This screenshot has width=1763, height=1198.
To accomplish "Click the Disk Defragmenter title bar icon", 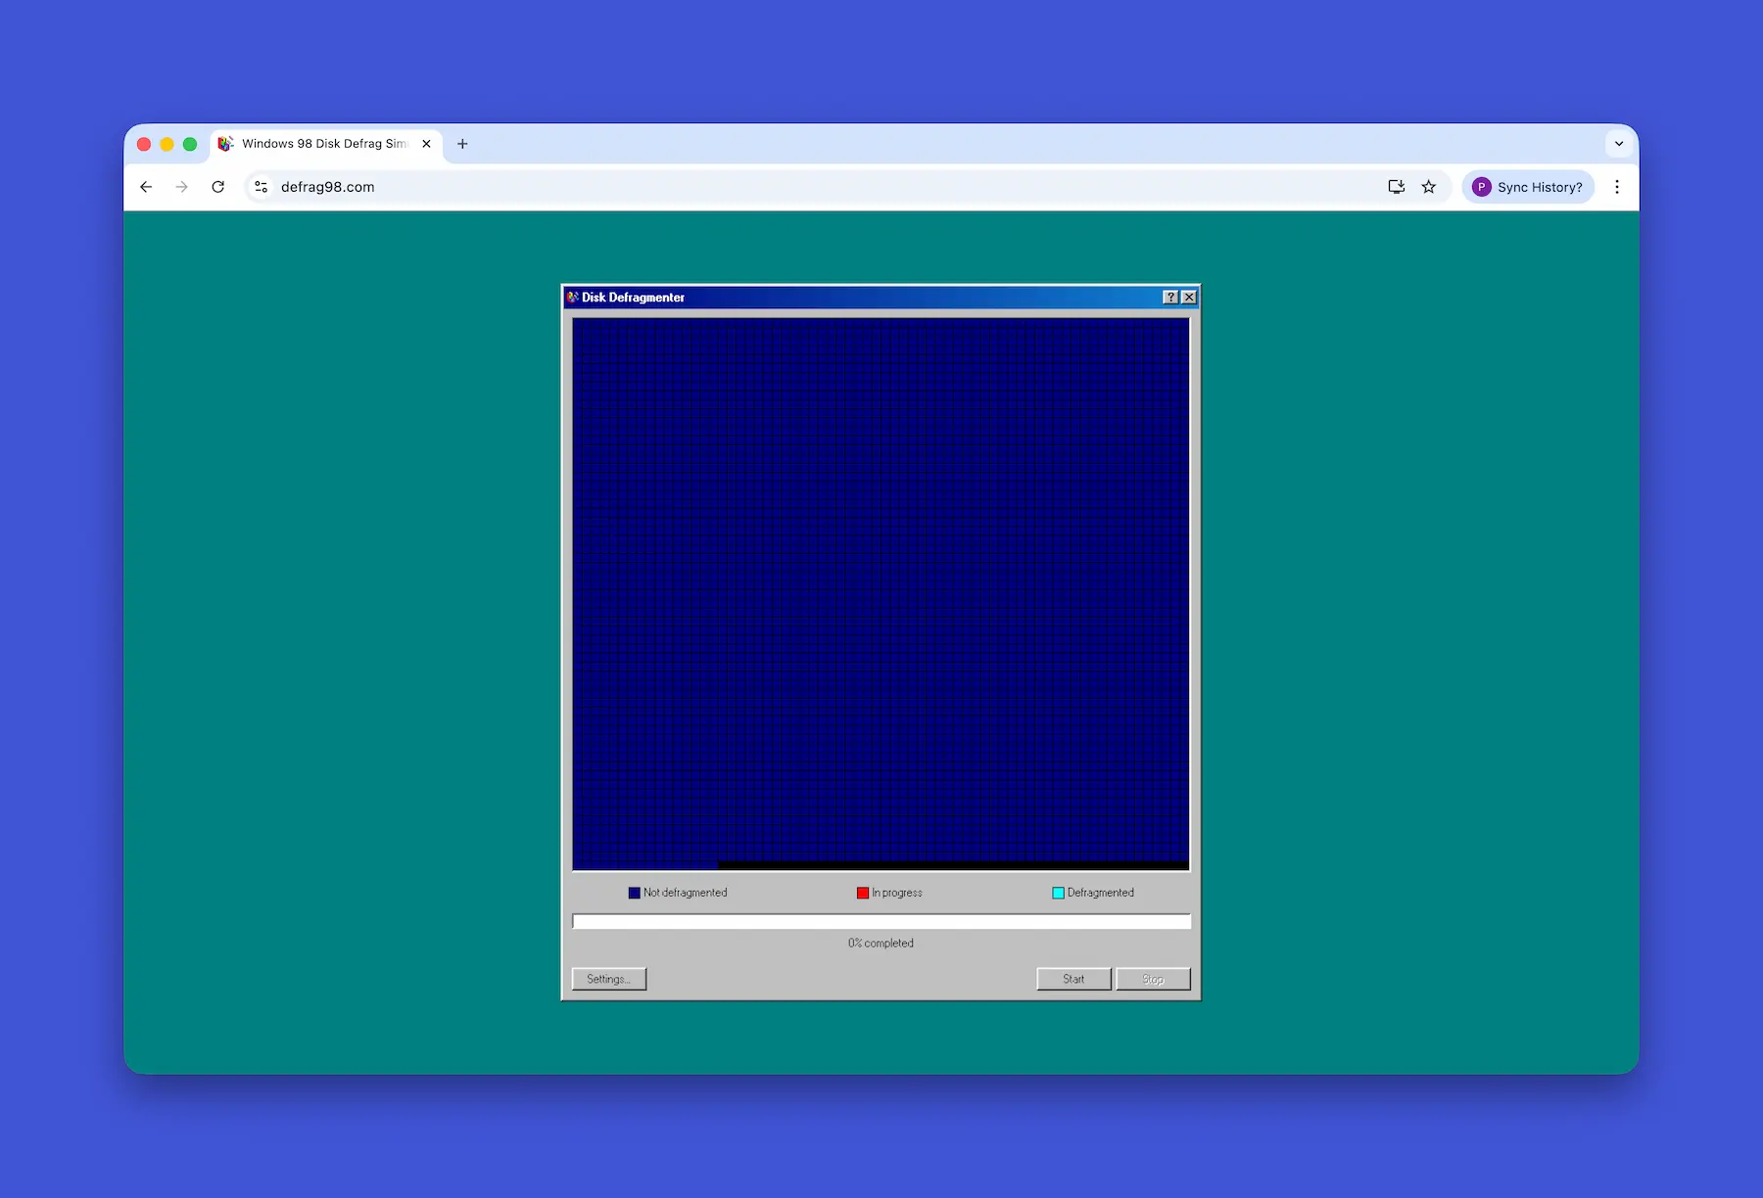I will [x=571, y=297].
